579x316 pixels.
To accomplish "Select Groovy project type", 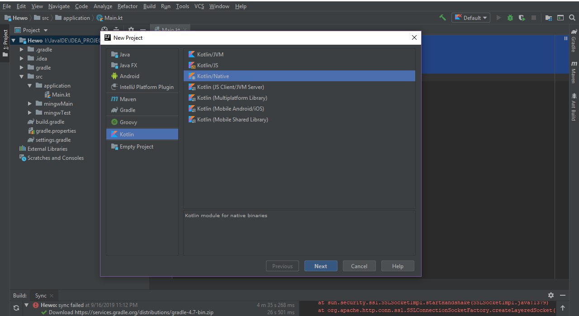I will tap(142, 122).
